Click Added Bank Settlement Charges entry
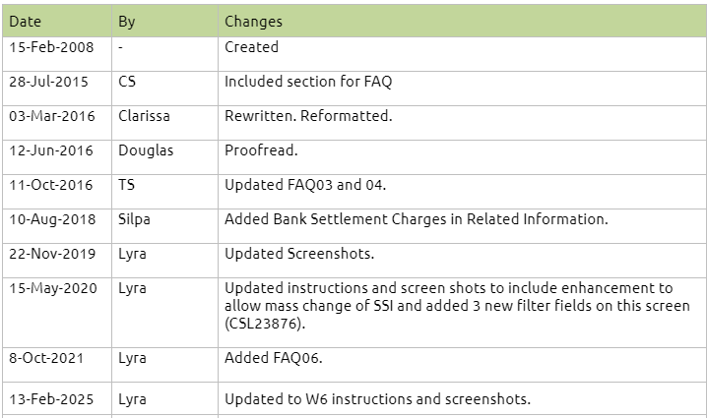The image size is (707, 418). (x=417, y=219)
